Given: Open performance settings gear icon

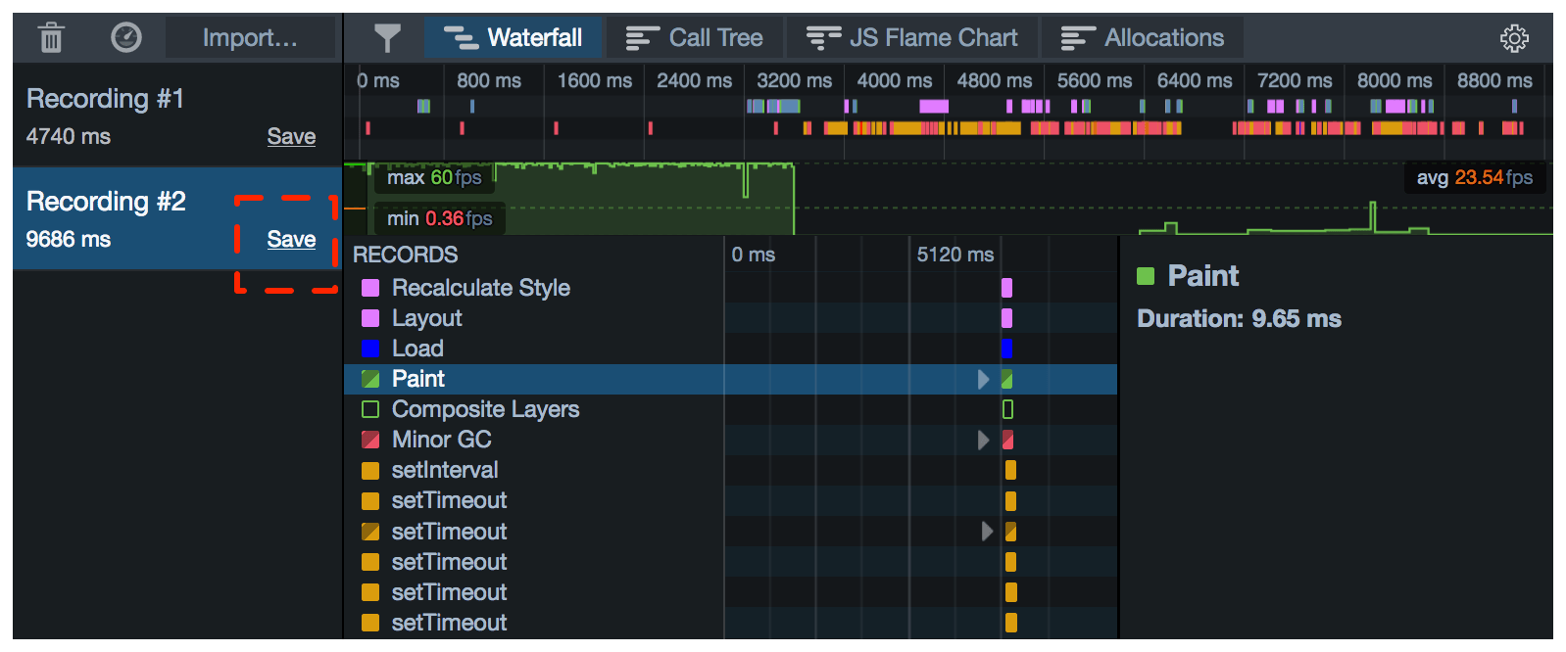Looking at the screenshot, I should tap(1514, 38).
